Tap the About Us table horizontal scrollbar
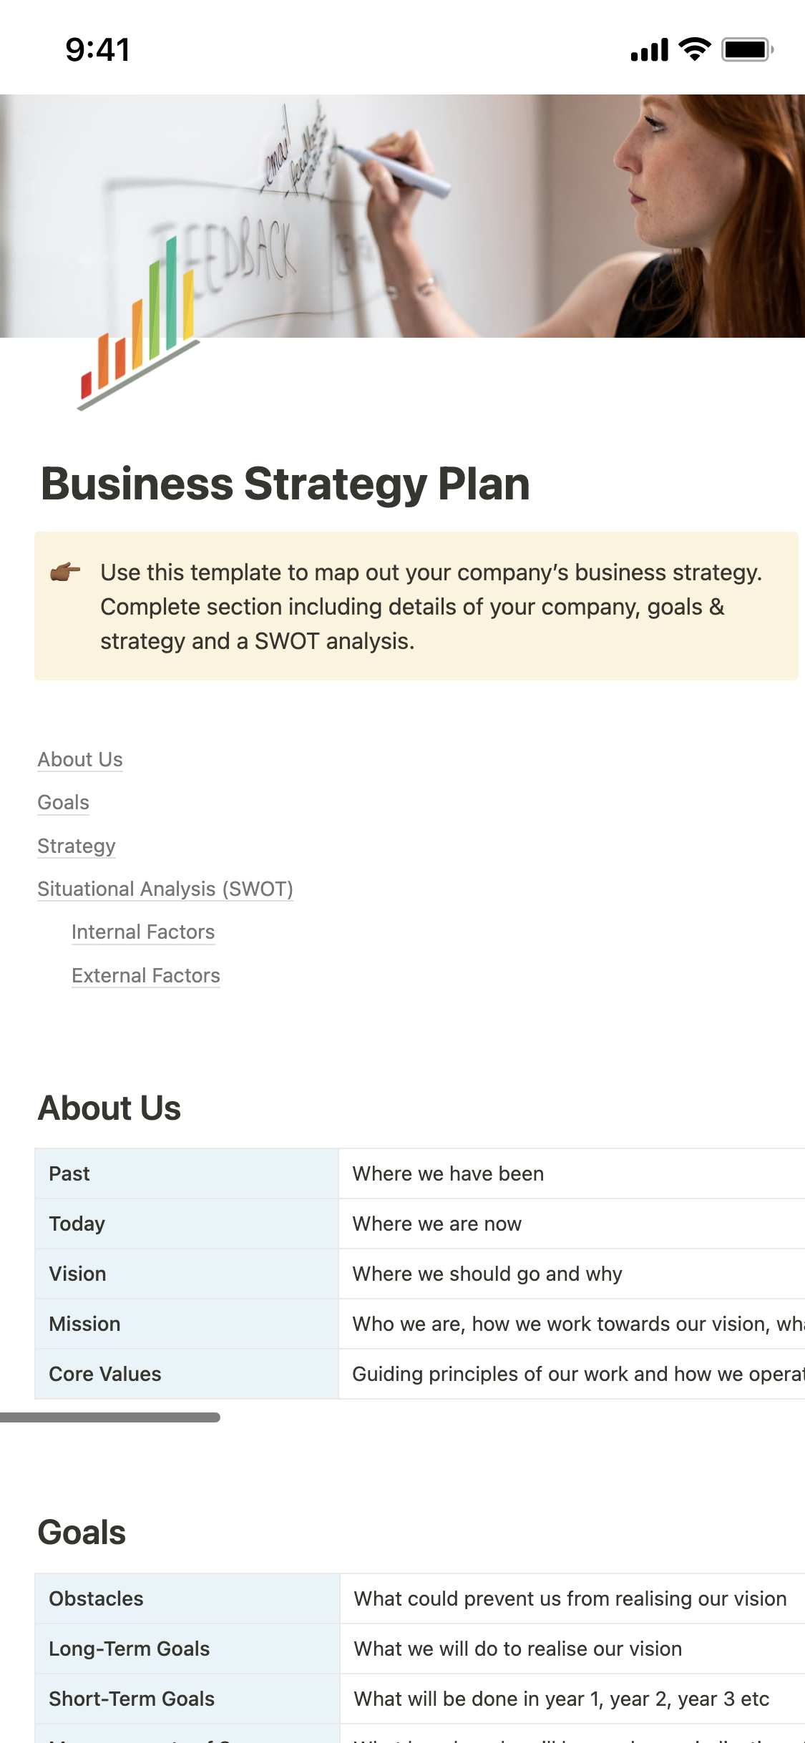 [x=110, y=1417]
